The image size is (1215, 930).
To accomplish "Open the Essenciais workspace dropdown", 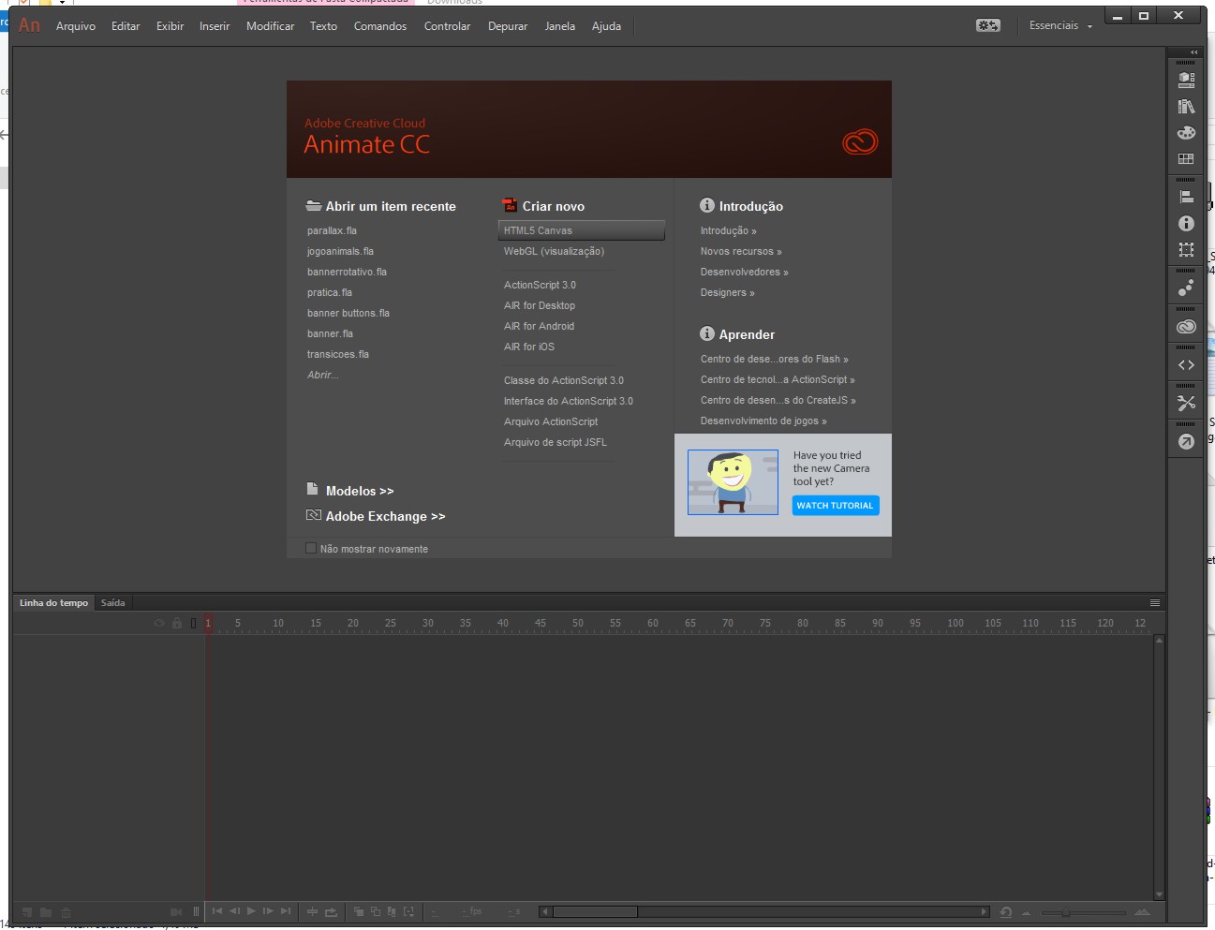I will click(x=1060, y=25).
